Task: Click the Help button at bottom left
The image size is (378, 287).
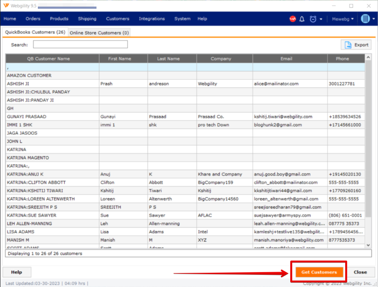Action: (x=17, y=272)
